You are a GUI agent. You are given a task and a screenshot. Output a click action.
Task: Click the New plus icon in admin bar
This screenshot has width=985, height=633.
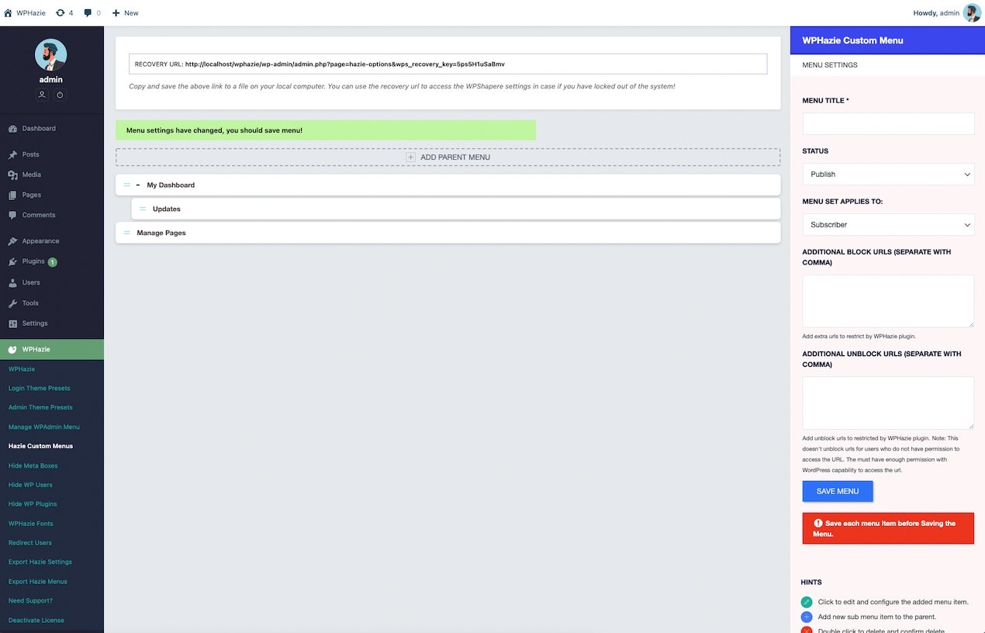tap(116, 13)
